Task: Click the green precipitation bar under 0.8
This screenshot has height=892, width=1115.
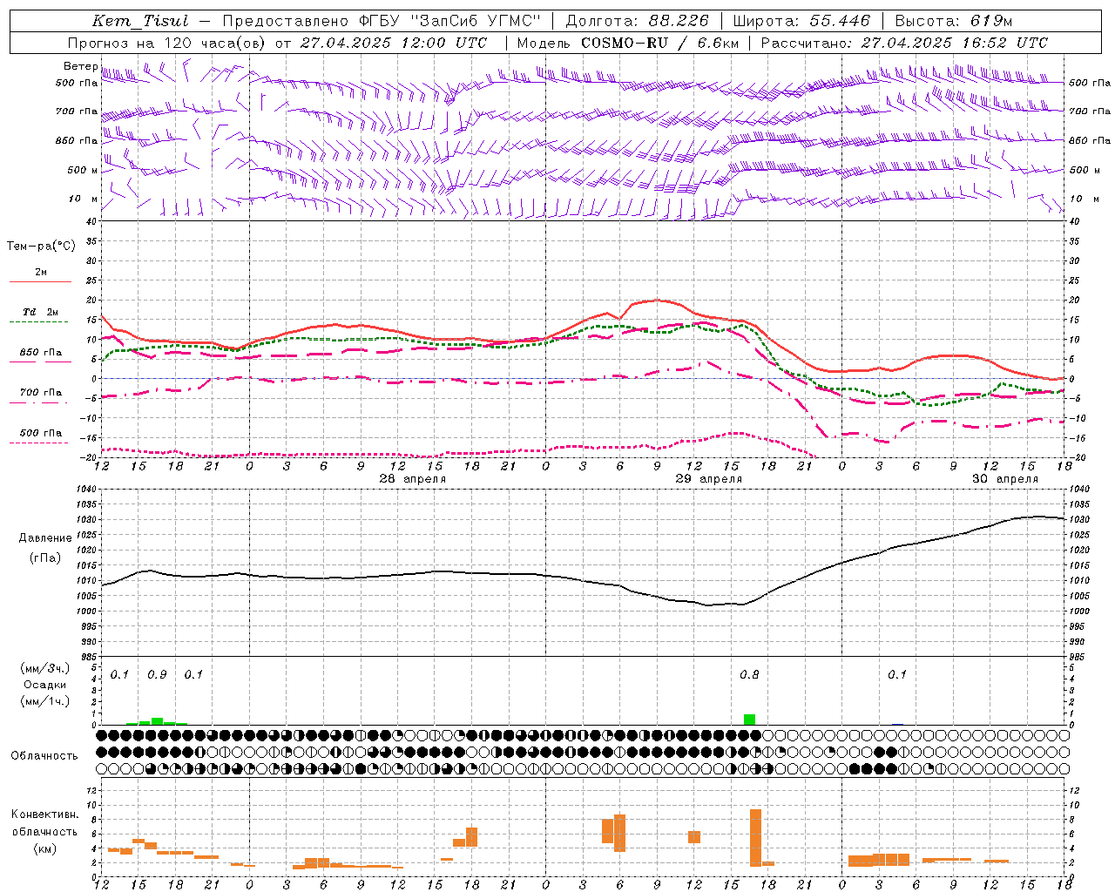Action: point(749,720)
